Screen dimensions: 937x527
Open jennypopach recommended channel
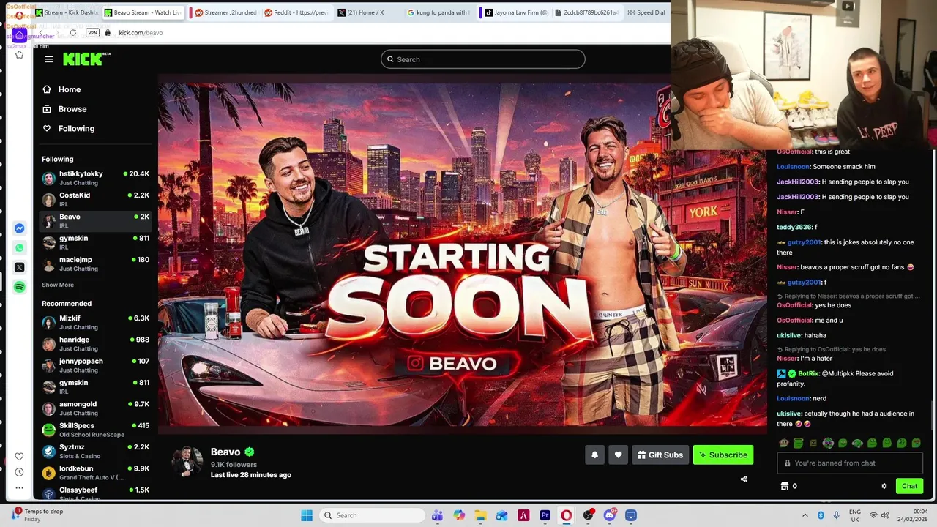click(95, 365)
